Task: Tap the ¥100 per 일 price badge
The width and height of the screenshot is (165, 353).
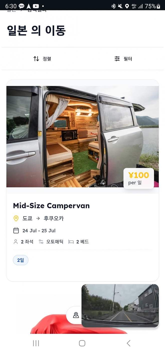Action: tap(139, 178)
